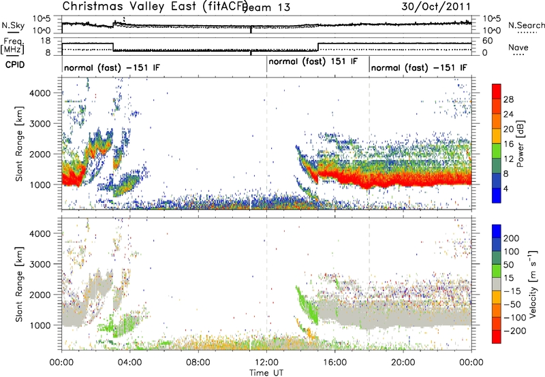Click the '-200' tick on Velocity colorbar
Screen dimensions: 545x377
click(x=515, y=331)
